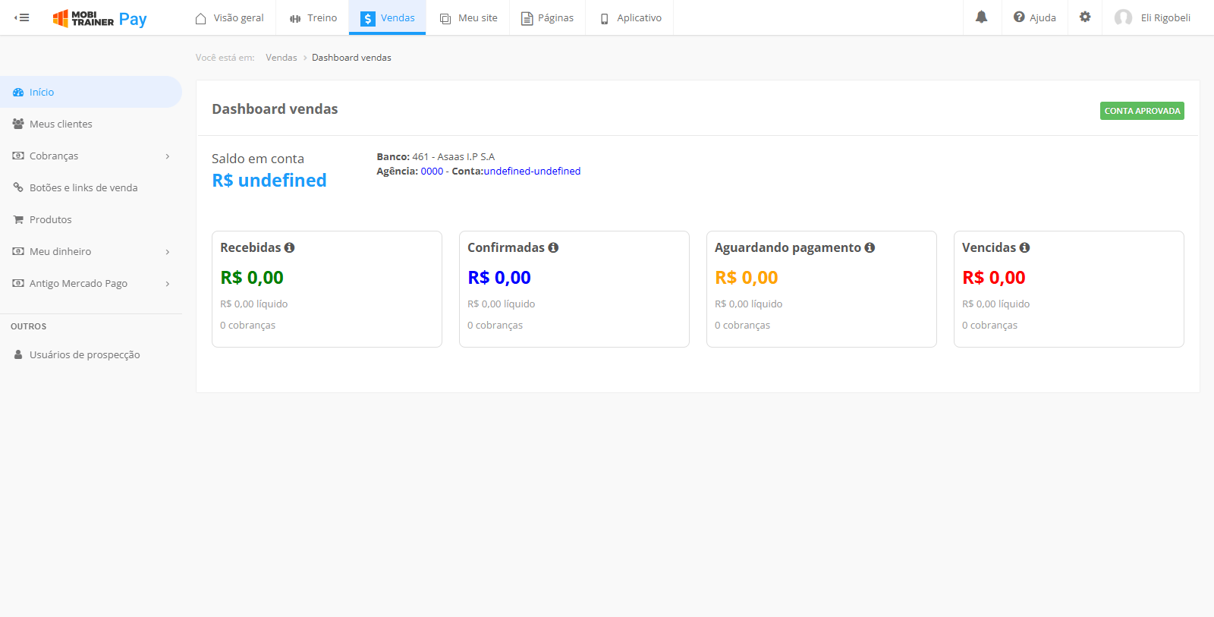The width and height of the screenshot is (1214, 617).
Task: Click the agency number 0000
Action: 432,172
